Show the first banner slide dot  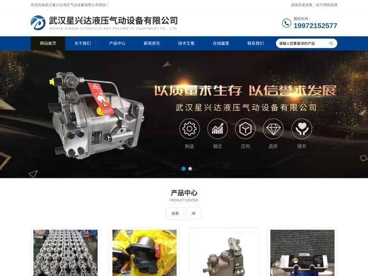[183, 169]
